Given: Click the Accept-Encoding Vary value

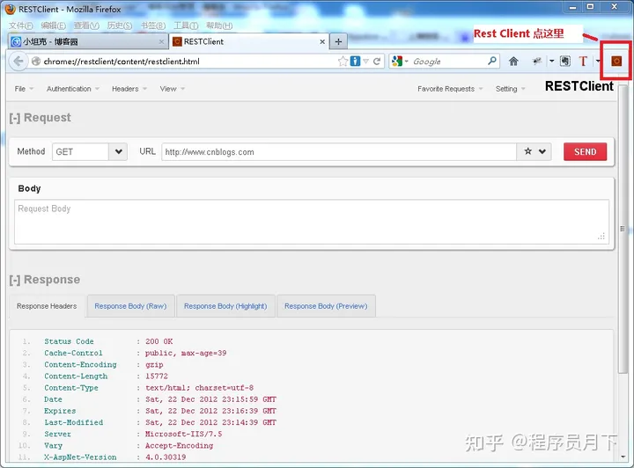Looking at the screenshot, I should (x=179, y=446).
